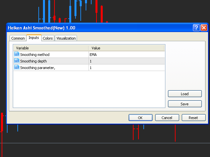Select the Smoothing depth value field
Viewport: 210px width, 157px height.
coord(126,61)
